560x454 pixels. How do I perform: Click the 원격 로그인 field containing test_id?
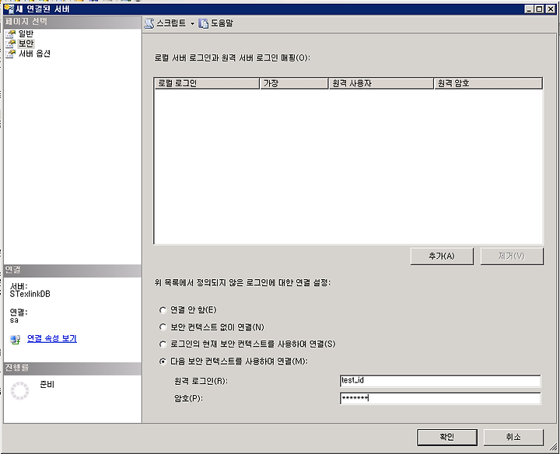[x=440, y=381]
